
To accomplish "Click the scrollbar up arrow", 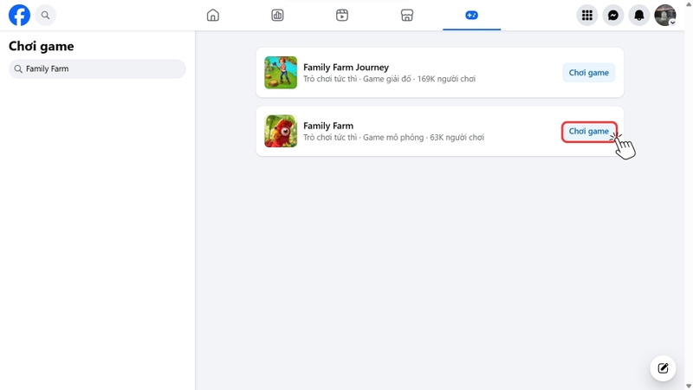I will (689, 3).
